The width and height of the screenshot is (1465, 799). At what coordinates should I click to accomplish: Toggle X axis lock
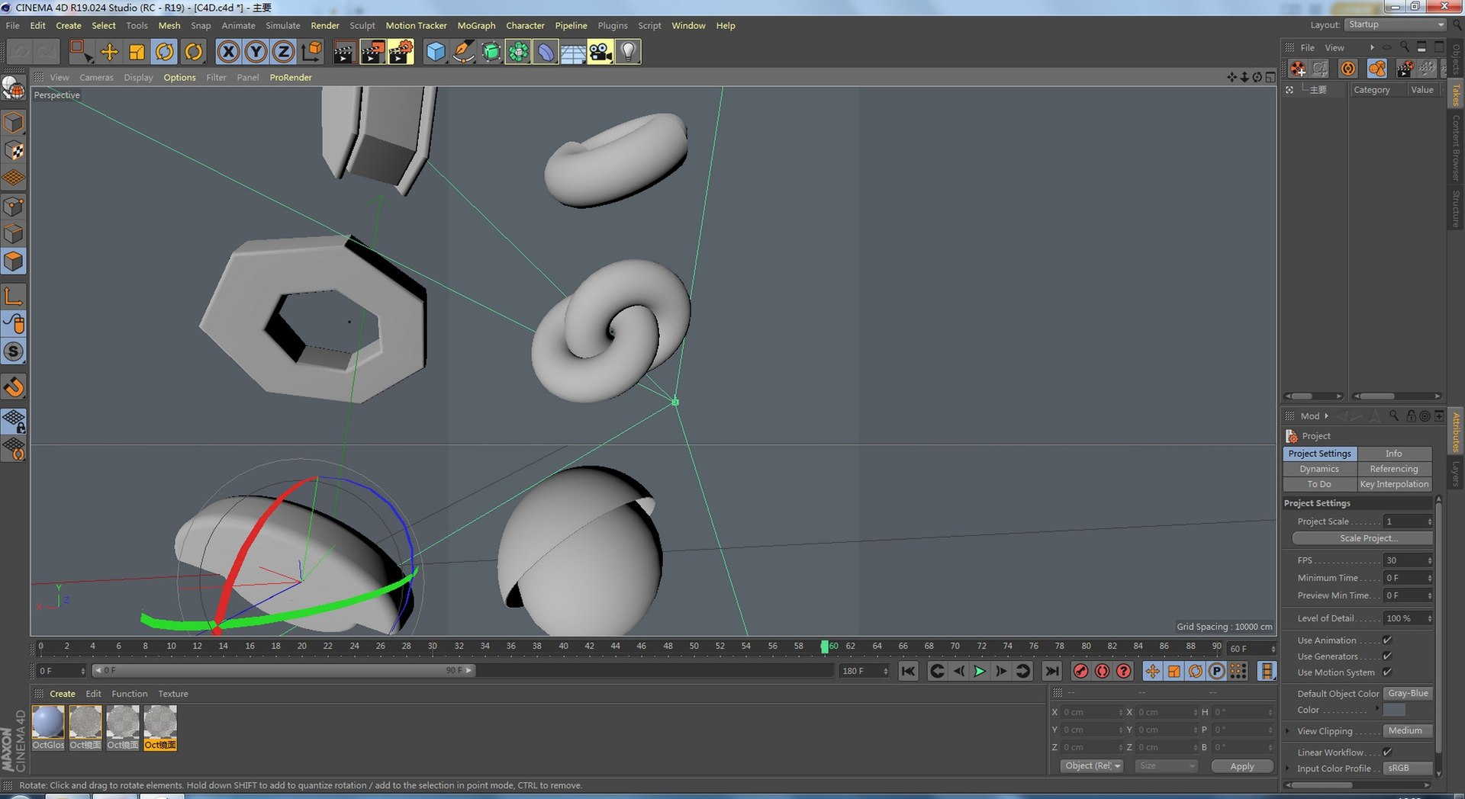(228, 52)
